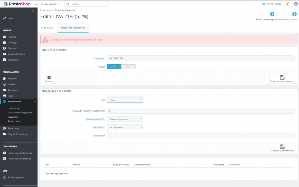Click the Inicio dashboard trend icon
The height and width of the screenshot is (187, 299).
(4, 18)
